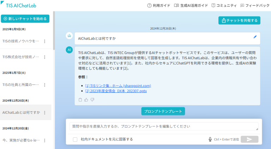Viewport: 271px width, 149px height.
Task: Click the pencil edit message icon
Action: tap(255, 37)
